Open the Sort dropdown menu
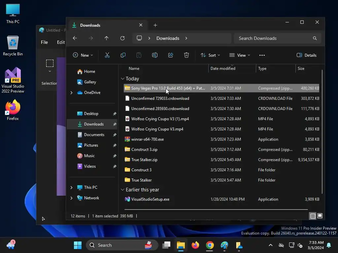The width and height of the screenshot is (338, 253). (x=210, y=55)
